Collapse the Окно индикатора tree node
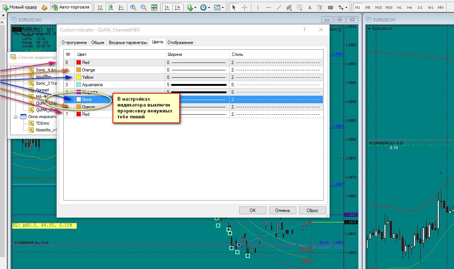The image size is (454, 269). tap(16, 117)
